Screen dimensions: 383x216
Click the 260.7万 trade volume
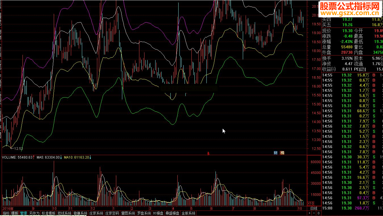point(363,208)
